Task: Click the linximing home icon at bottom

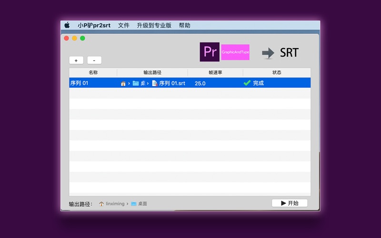Action: pos(101,204)
